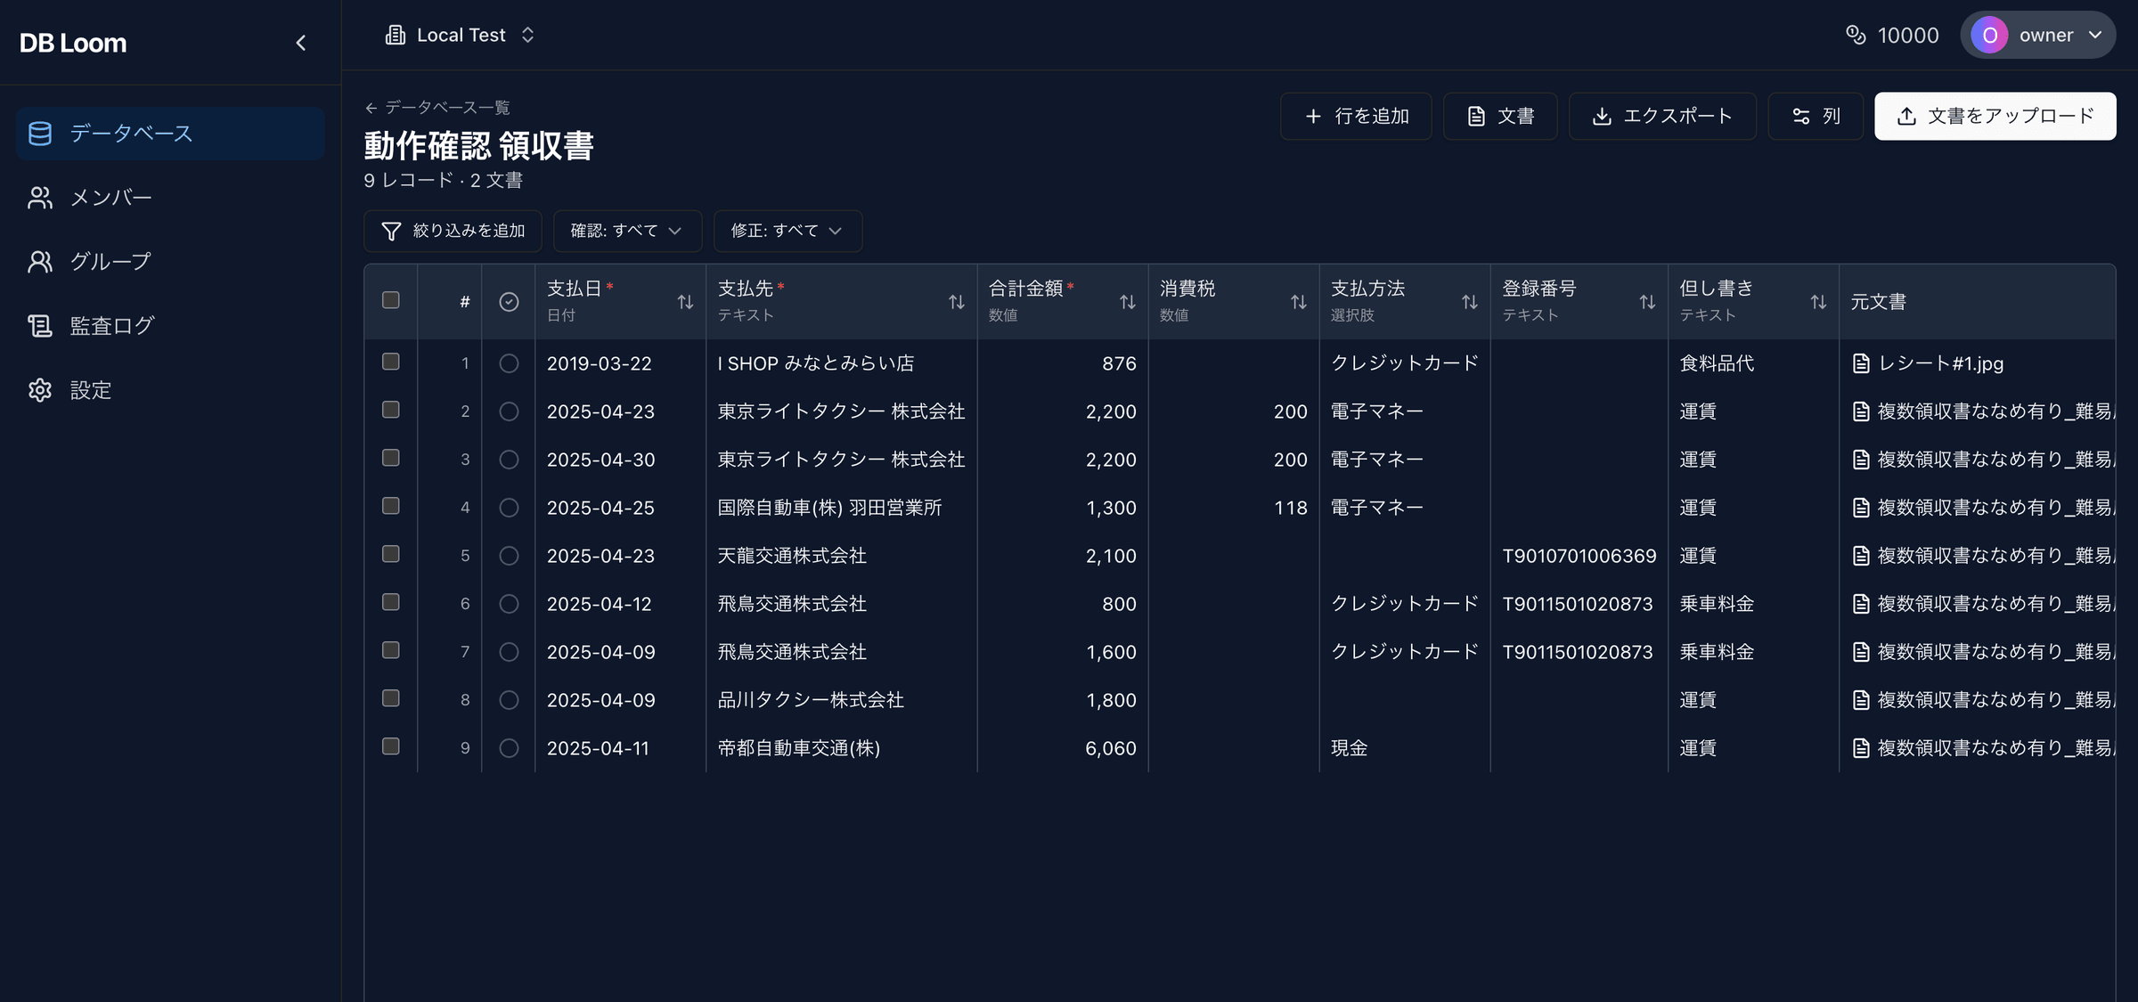Click 行を追加 button

(1356, 116)
